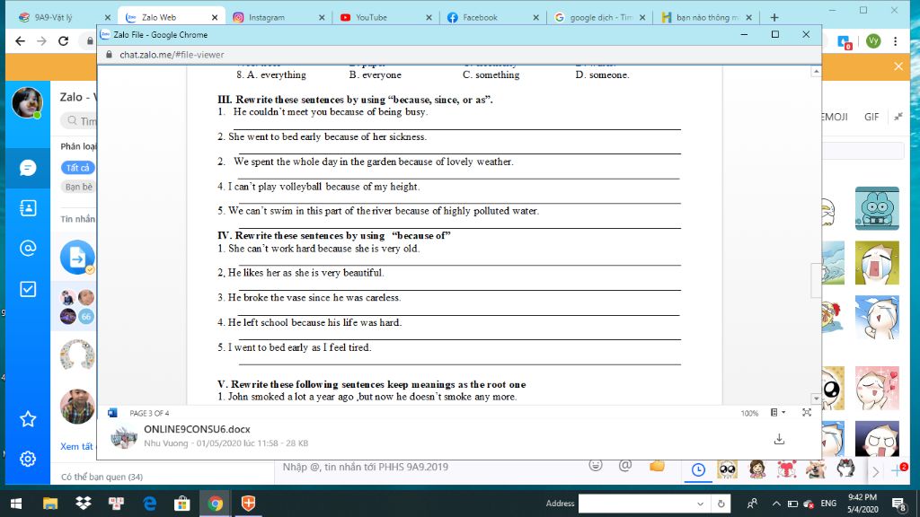Viewport: 920px width, 517px height.
Task: Switch to the Zalo Web browser tab
Action: pos(171,18)
